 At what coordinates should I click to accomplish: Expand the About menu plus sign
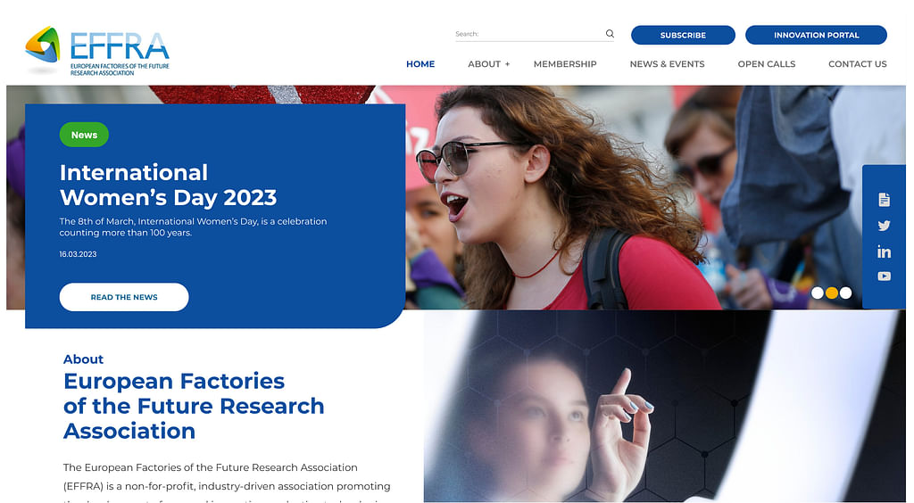(507, 64)
